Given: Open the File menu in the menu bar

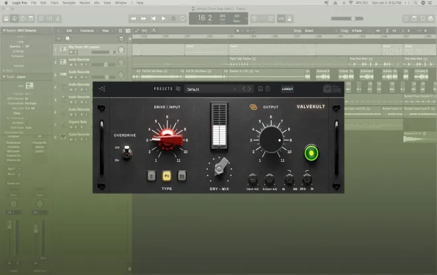Looking at the screenshot, I should [34, 3].
